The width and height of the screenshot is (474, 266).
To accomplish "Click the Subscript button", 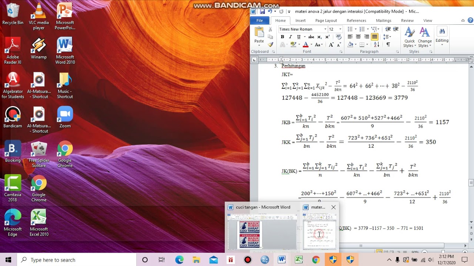I will tap(320, 37).
